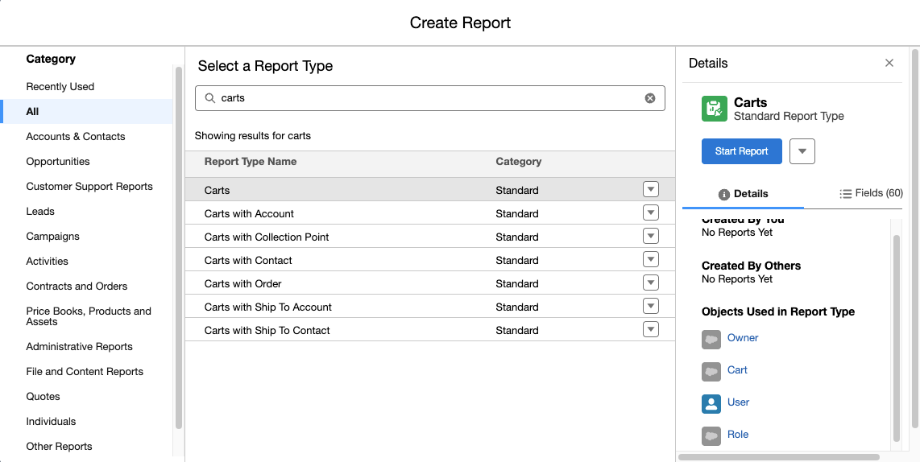Select Other Reports category

click(x=60, y=446)
